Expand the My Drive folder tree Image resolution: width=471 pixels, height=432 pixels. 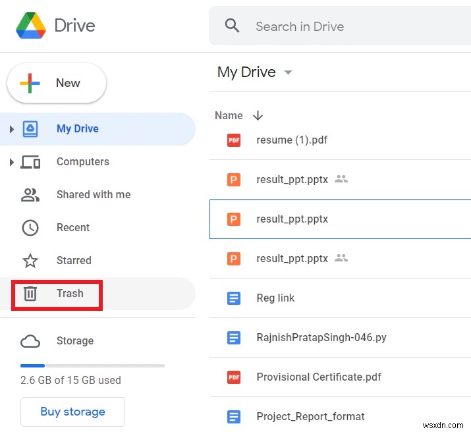[11, 129]
